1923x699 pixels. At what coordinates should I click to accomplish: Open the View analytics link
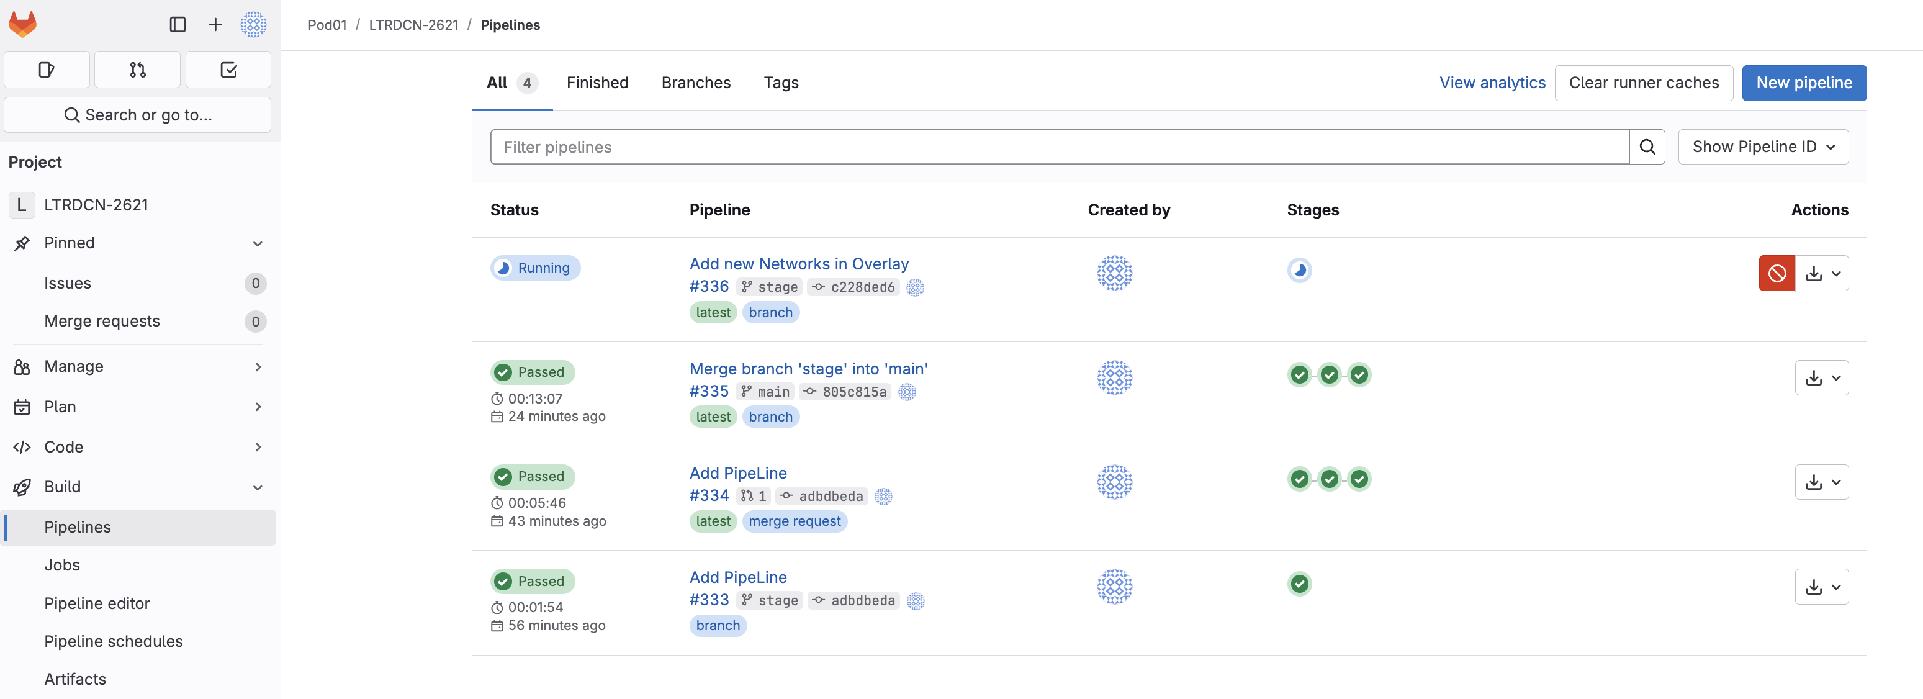(x=1492, y=83)
